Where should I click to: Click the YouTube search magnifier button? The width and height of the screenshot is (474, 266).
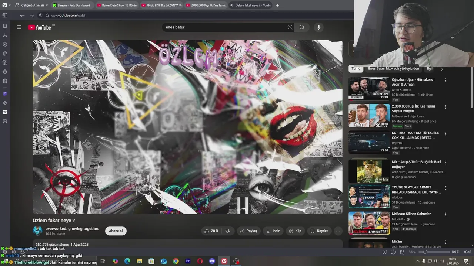coord(302,27)
